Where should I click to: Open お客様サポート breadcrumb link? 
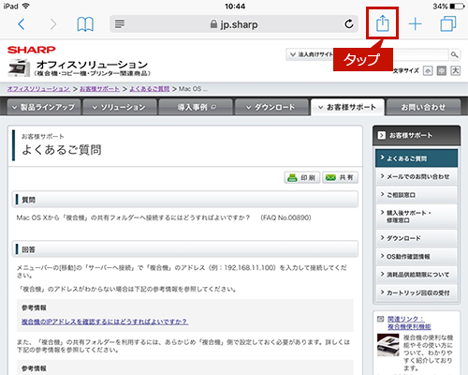click(99, 89)
